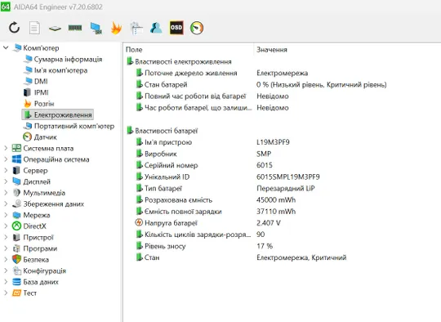The width and height of the screenshot is (441, 322).
Task: Click the AIDA64 app icon in title bar
Action: pos(5,7)
